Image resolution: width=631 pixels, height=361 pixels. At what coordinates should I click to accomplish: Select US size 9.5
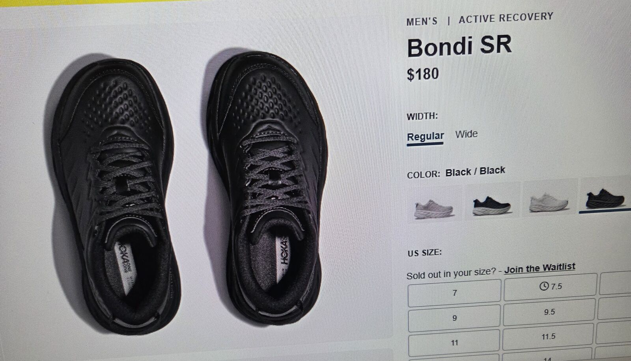tap(549, 312)
